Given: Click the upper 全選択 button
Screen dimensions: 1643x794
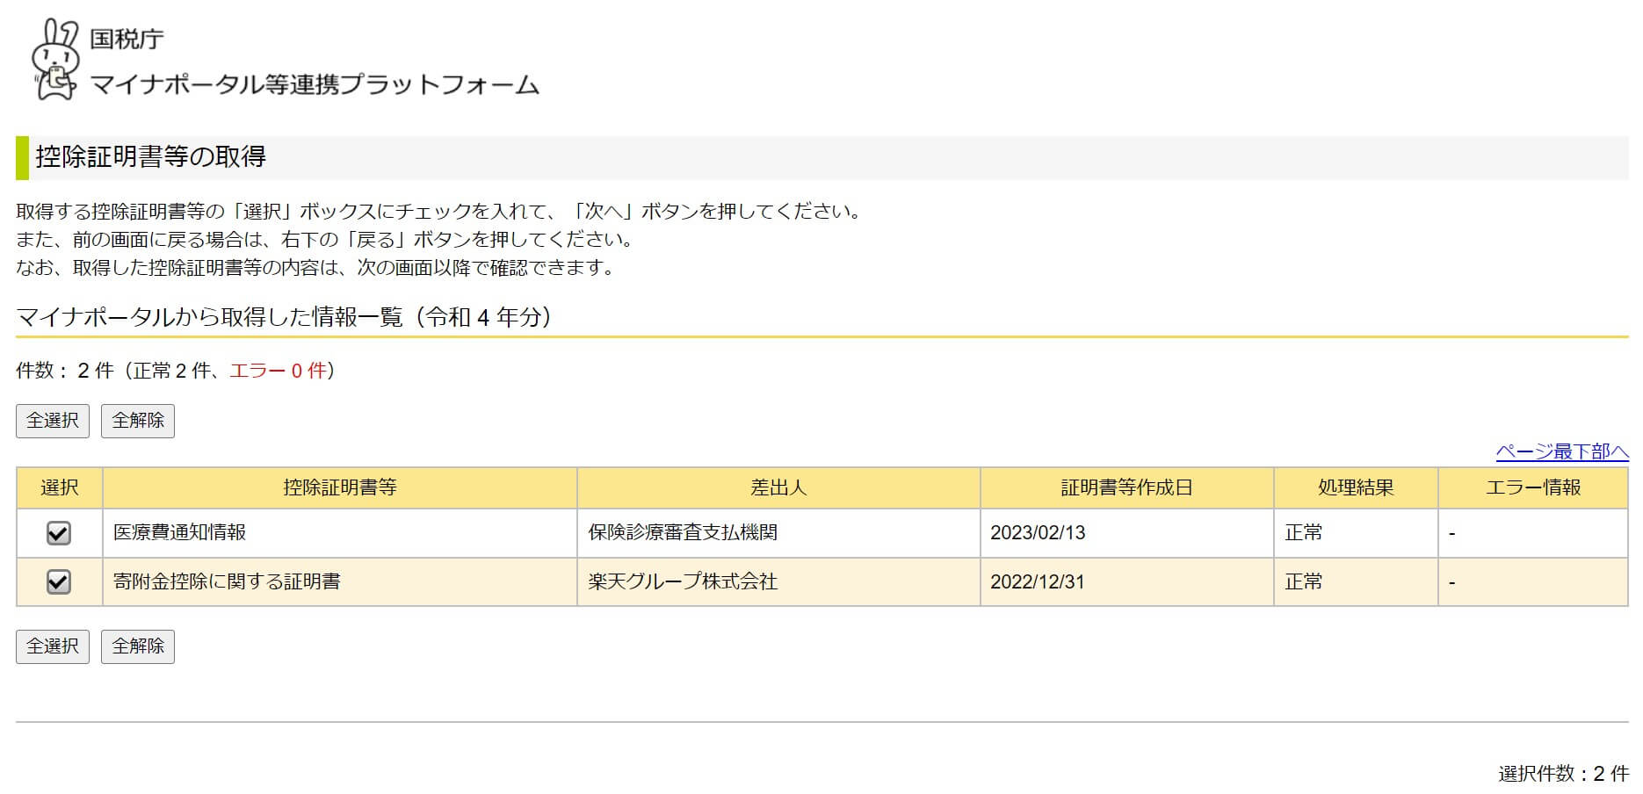Looking at the screenshot, I should click(x=53, y=421).
